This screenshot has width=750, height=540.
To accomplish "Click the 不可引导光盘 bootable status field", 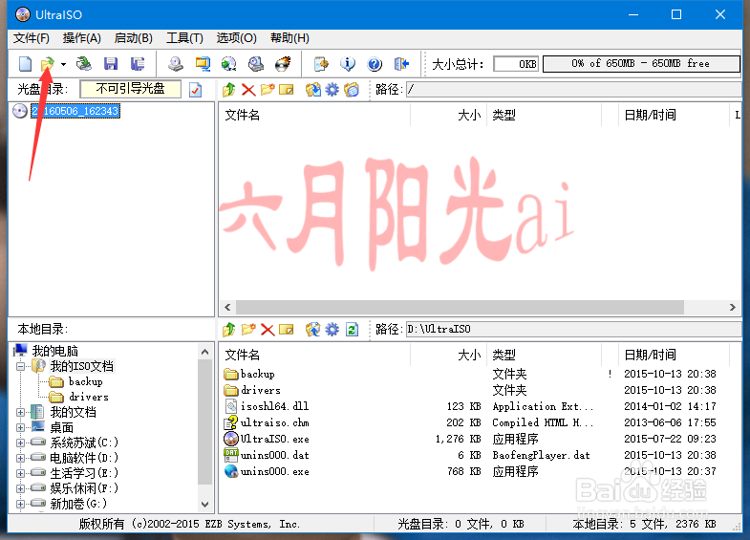I will 131,89.
